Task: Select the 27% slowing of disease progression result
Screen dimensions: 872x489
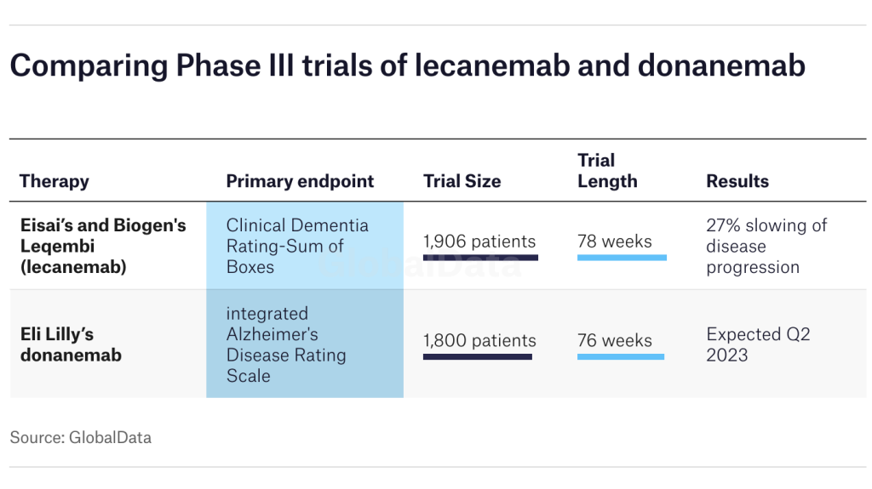Action: [x=766, y=246]
